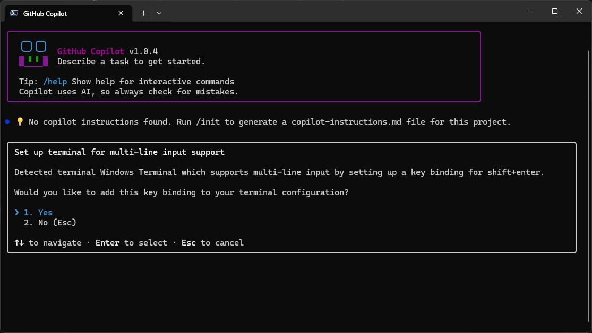
Task: Maximize the terminal window
Action: click(x=555, y=11)
